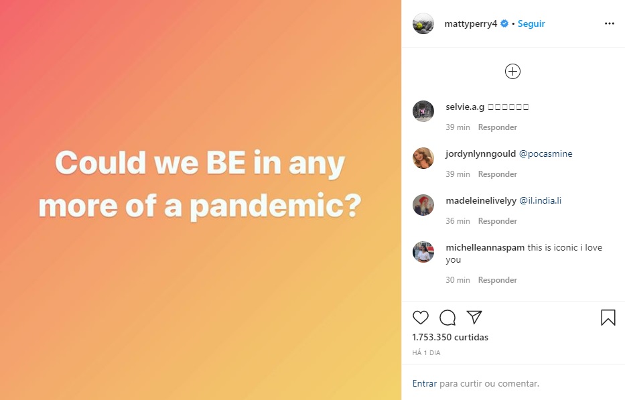Click Entrar to log in
625x400 pixels.
click(424, 384)
